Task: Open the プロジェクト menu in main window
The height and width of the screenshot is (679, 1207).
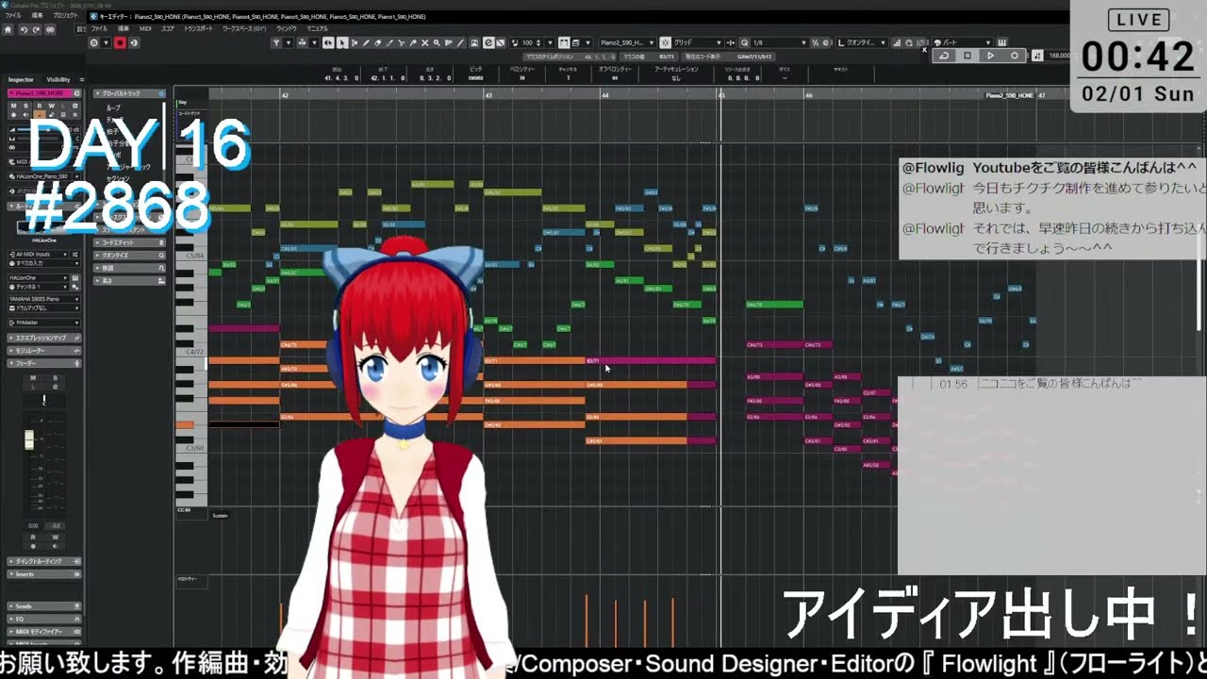Action: [65, 15]
